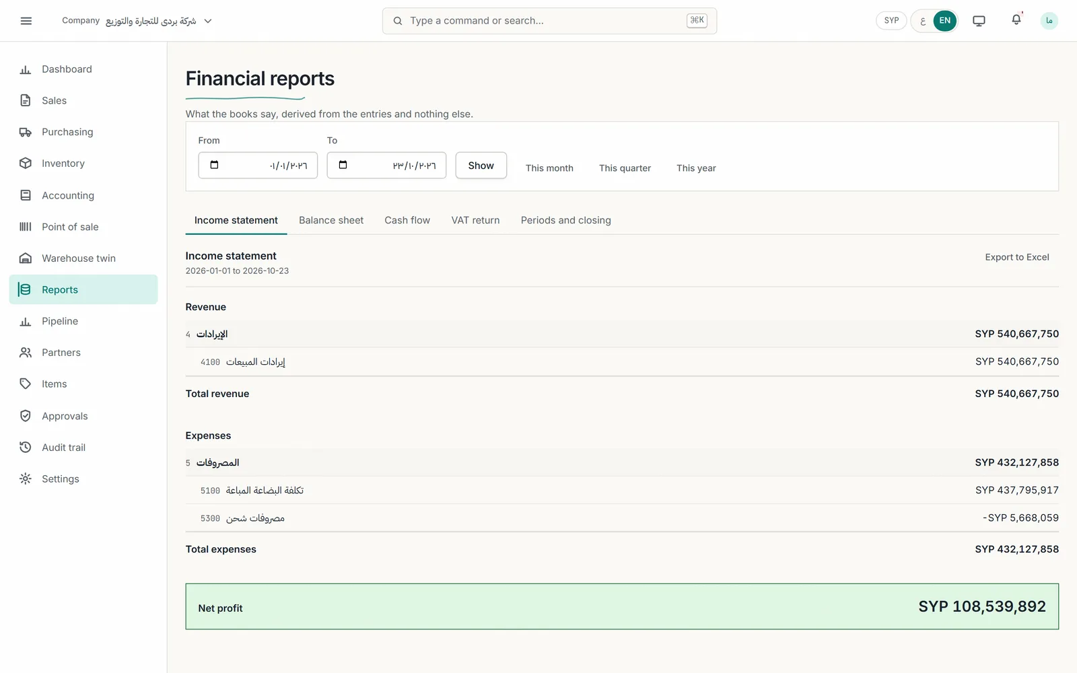Focus the command or search field
This screenshot has height=673, width=1077.
tap(549, 21)
